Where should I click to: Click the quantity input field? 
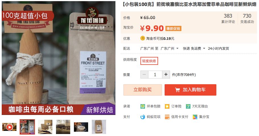tap(155, 75)
